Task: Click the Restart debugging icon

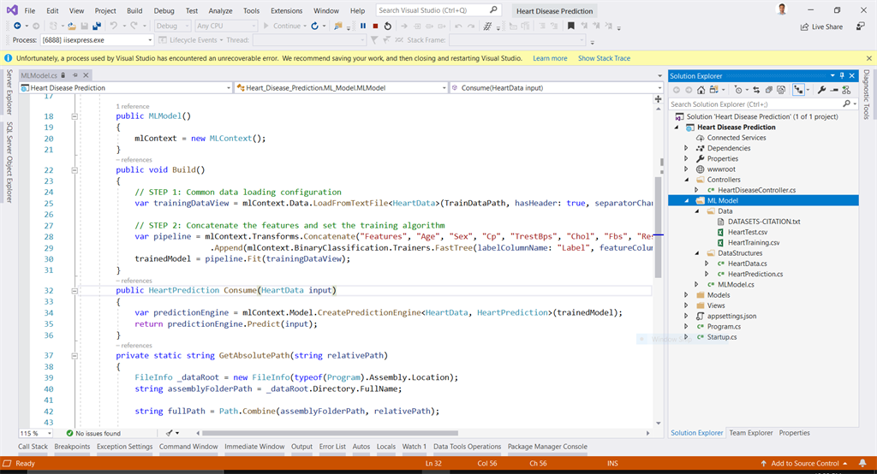Action: 388,26
